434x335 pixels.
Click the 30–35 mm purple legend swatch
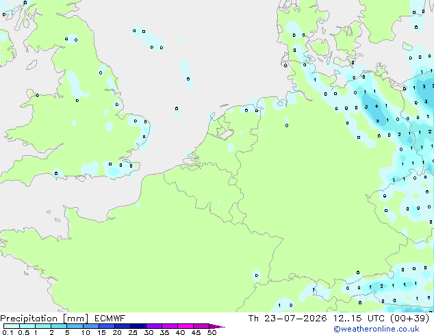tap(154, 326)
